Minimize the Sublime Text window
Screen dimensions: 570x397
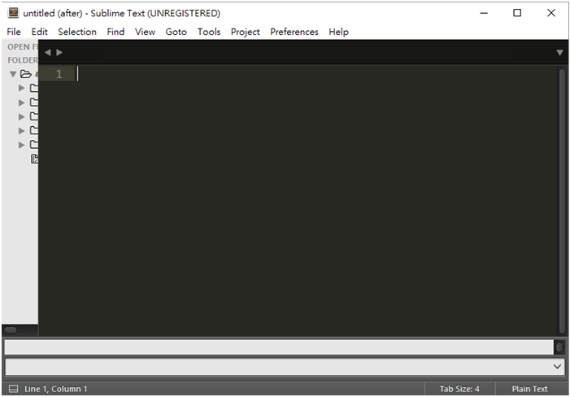[x=484, y=13]
